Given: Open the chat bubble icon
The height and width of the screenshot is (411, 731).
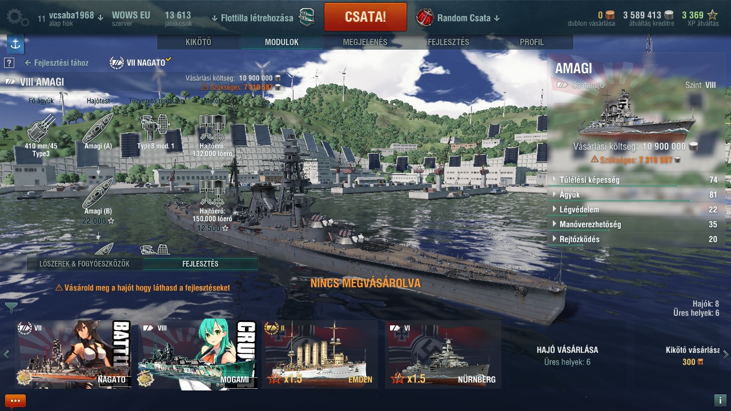Looking at the screenshot, I should (15, 401).
